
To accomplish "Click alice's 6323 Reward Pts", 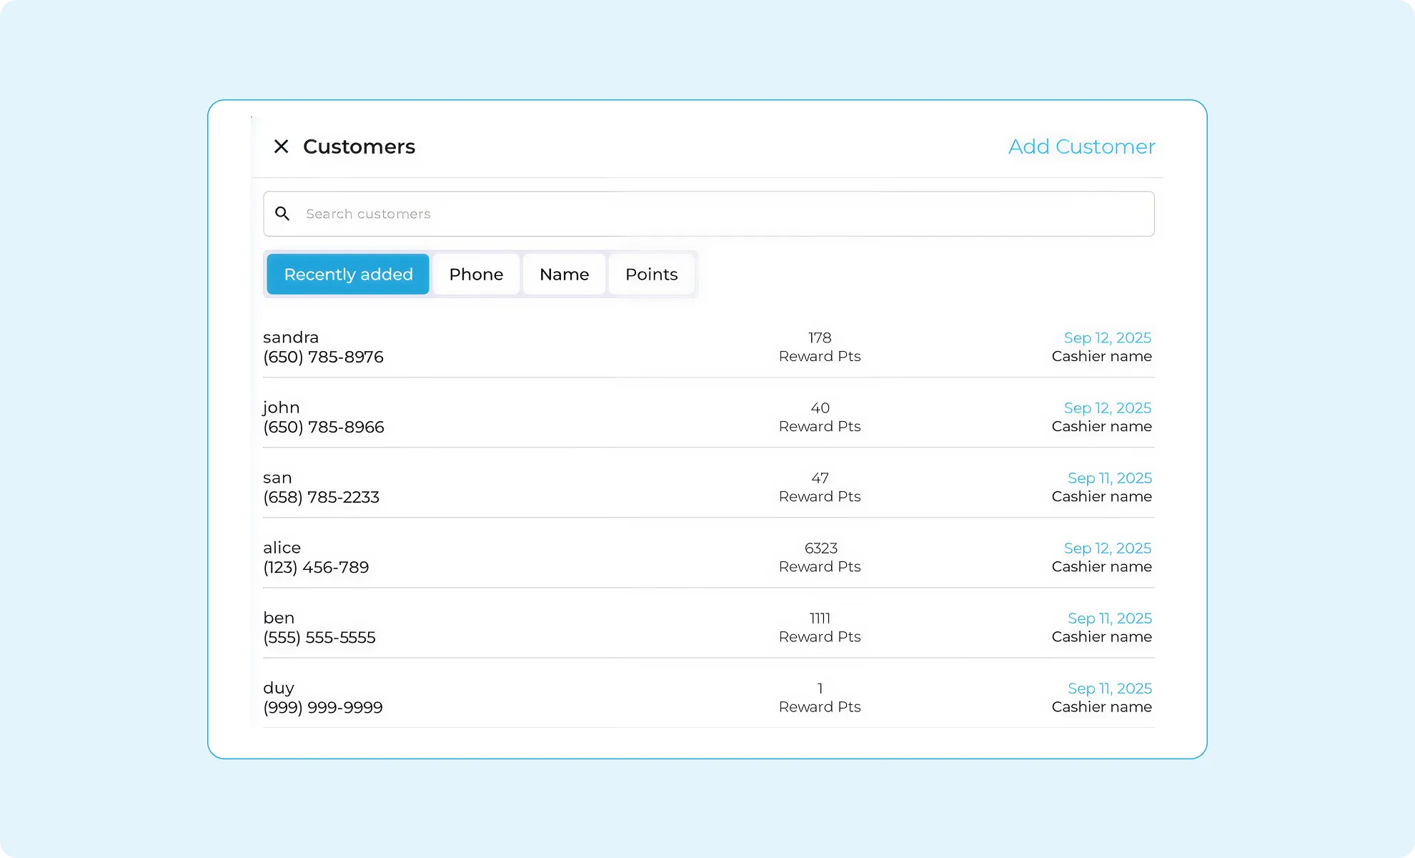I will (x=820, y=548).
